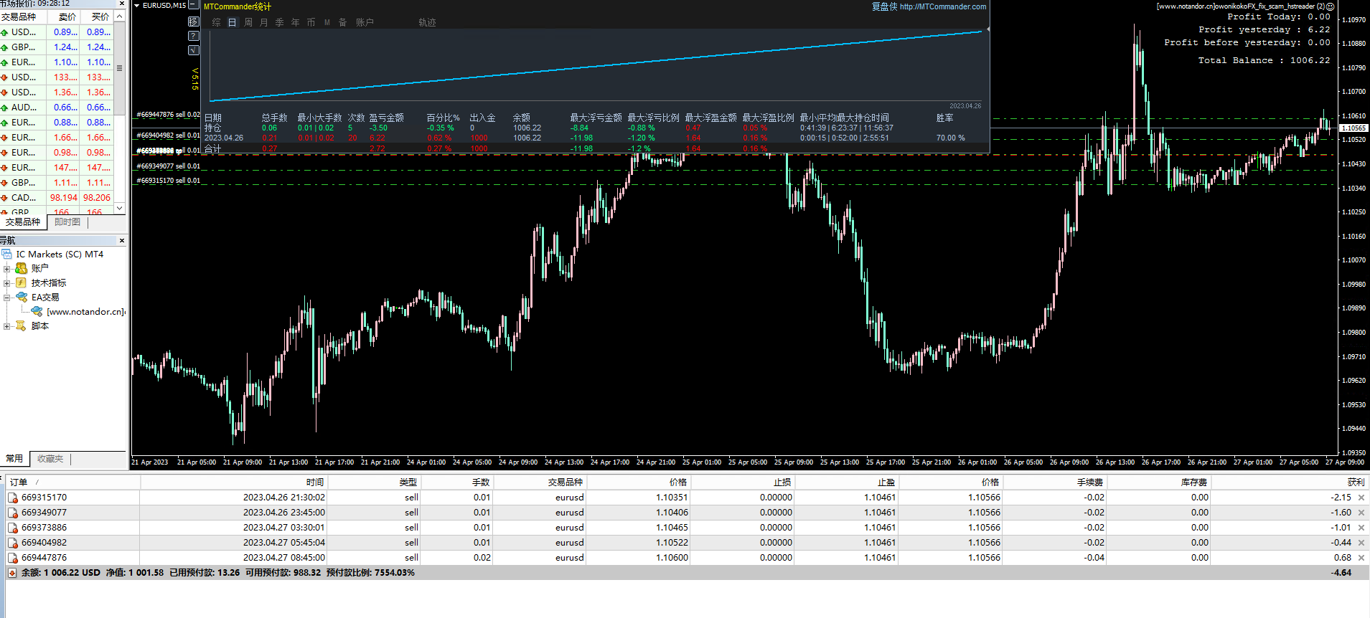The width and height of the screenshot is (1370, 618).
Task: Click the move (移) icon on MTCommander panel
Action: [x=194, y=22]
